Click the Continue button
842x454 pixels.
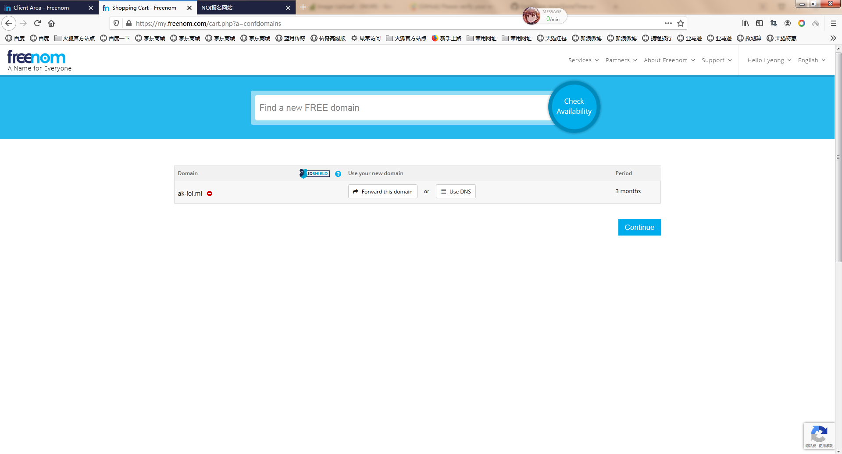pos(639,227)
